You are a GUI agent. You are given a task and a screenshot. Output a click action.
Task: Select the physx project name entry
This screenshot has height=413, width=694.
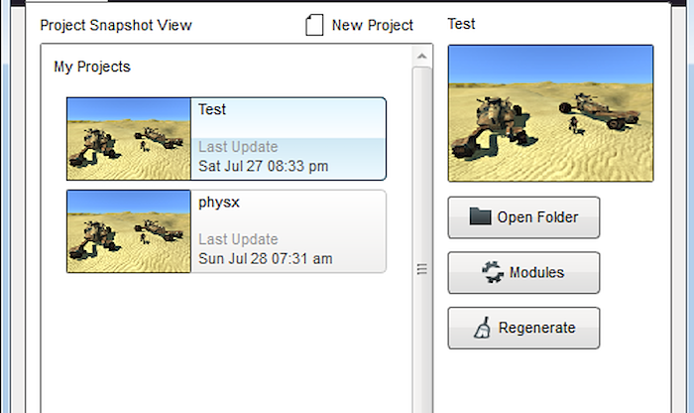point(216,202)
